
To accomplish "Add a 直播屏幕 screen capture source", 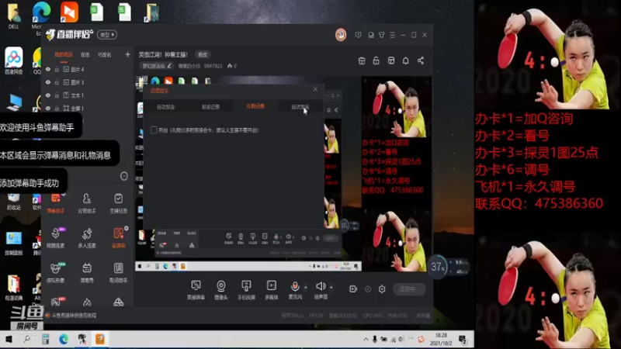I will coord(196,290).
